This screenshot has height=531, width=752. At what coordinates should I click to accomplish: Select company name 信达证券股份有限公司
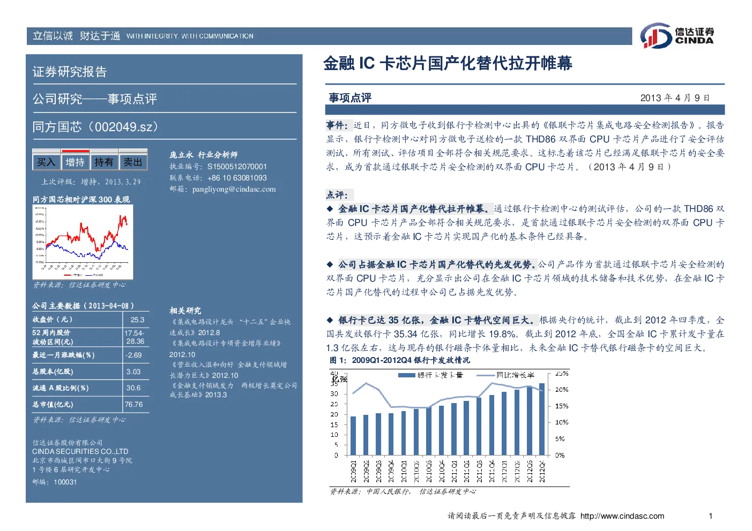68,443
